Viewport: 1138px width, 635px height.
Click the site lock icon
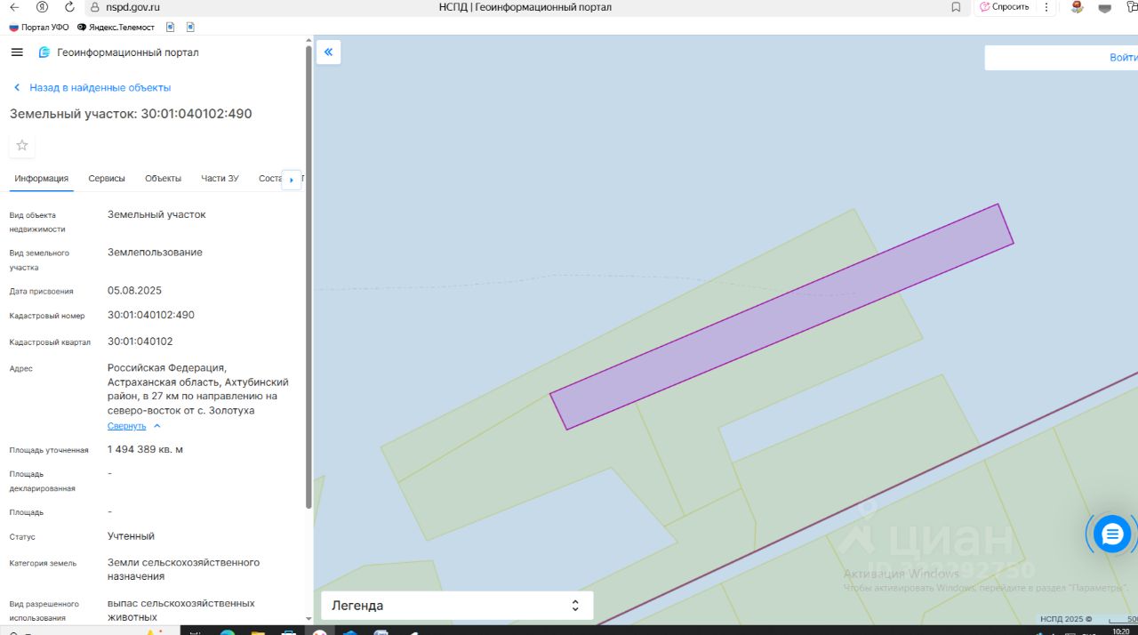point(95,7)
